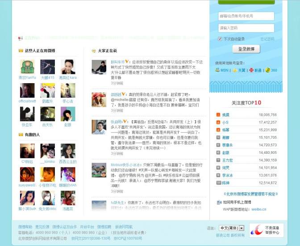Sign in with 360 account icon

pyautogui.click(x=268, y=70)
